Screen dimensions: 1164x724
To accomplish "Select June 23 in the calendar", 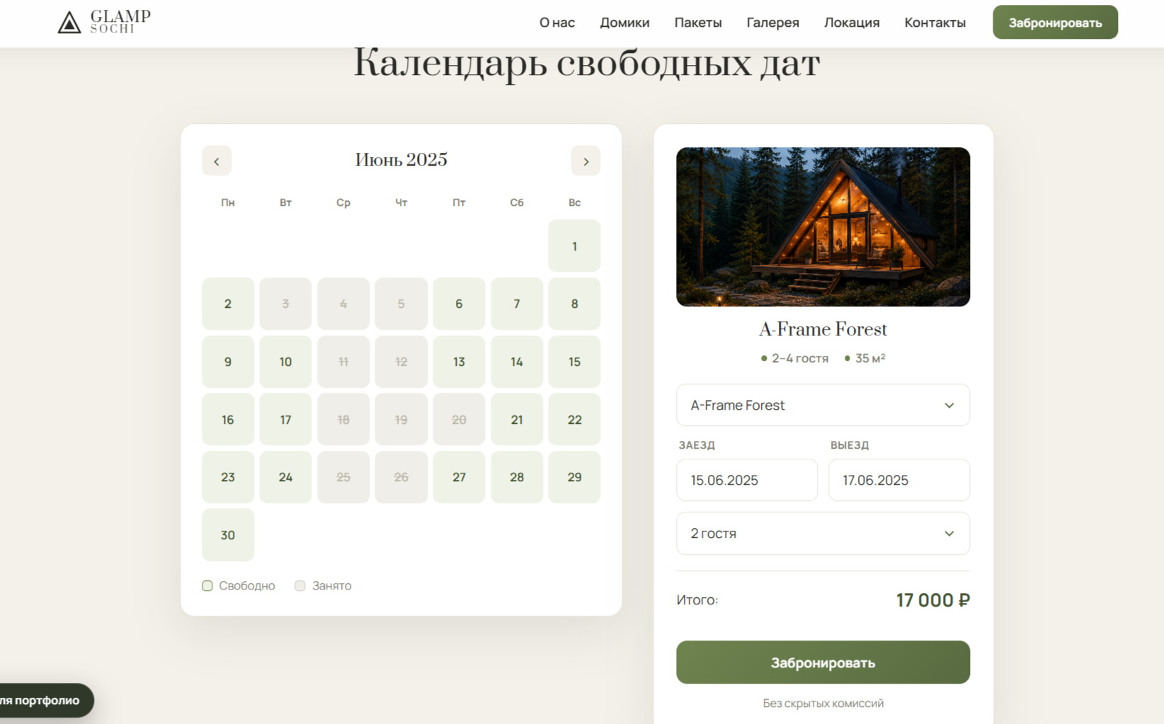I will pyautogui.click(x=228, y=477).
